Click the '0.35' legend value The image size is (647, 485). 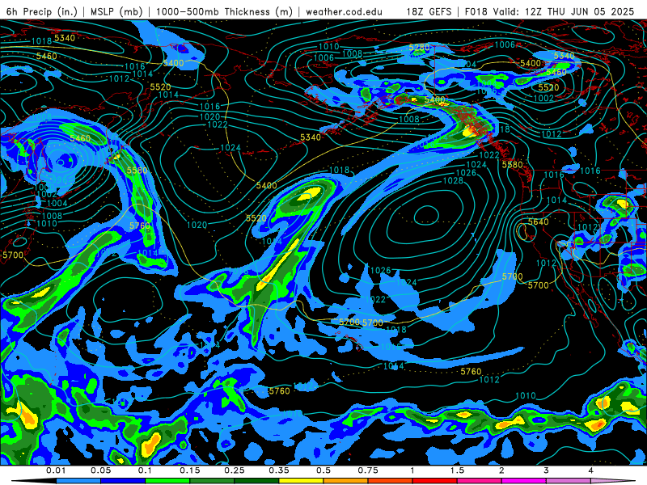[x=279, y=470]
